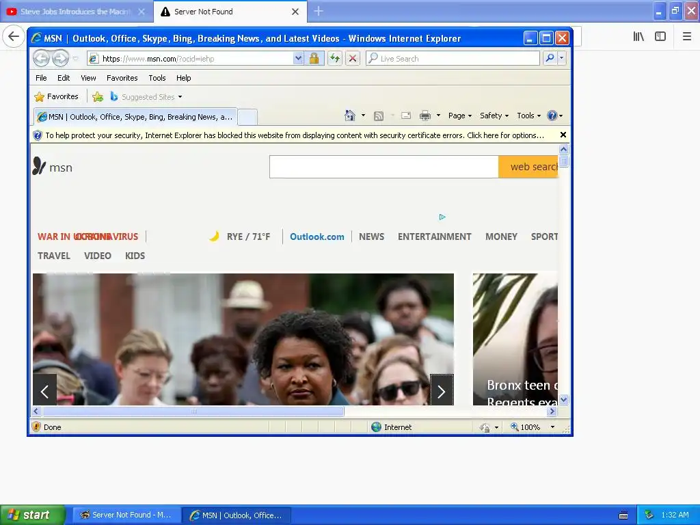Open the Edit menu
Viewport: 700px width, 525px height.
64,78
